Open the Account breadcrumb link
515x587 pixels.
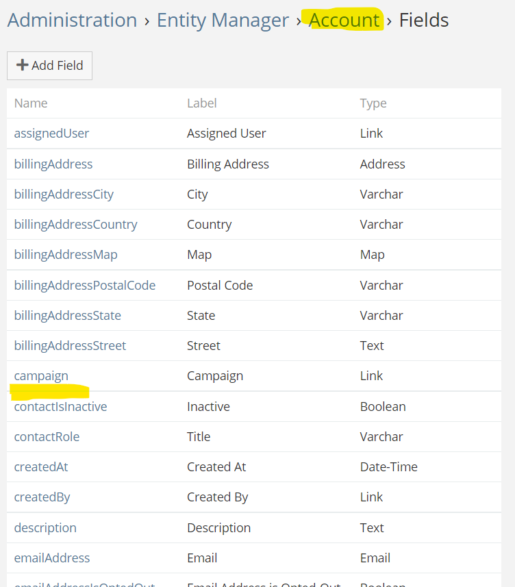[344, 21]
